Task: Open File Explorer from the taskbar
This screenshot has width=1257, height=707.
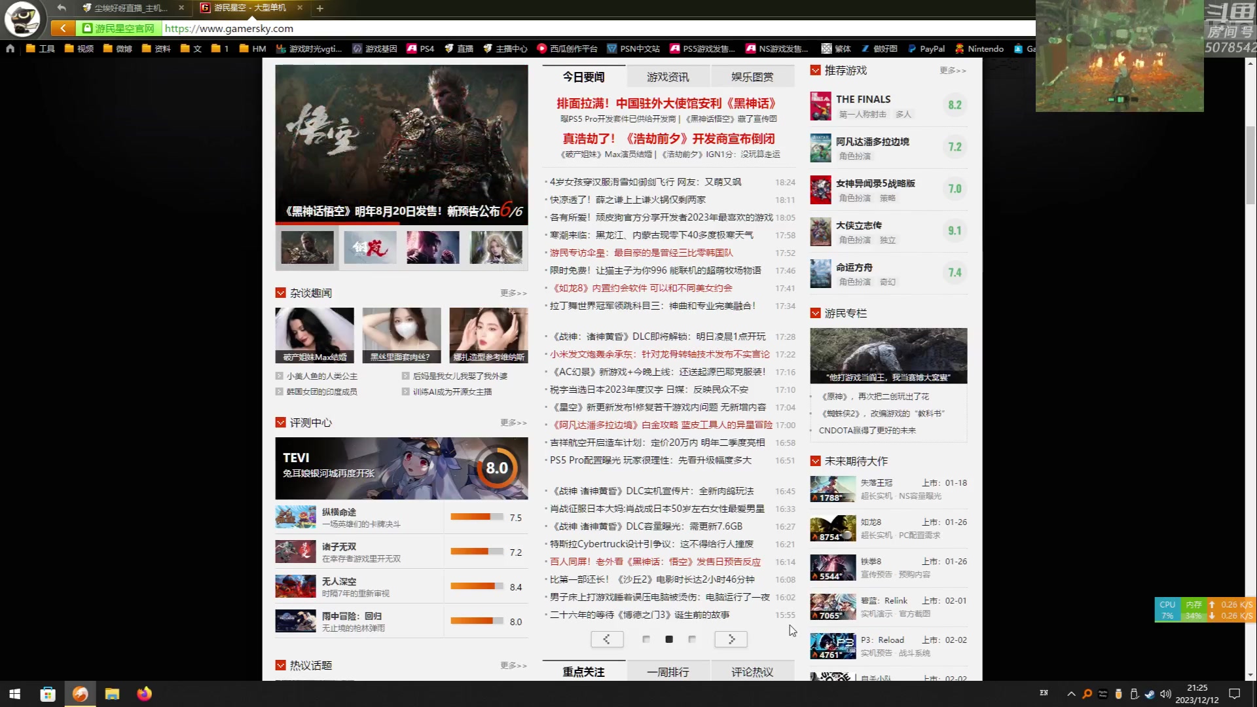Action: [x=113, y=694]
